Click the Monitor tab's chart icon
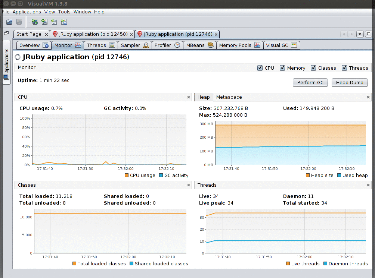Image resolution: width=375 pixels, height=278 pixels. [x=78, y=45]
